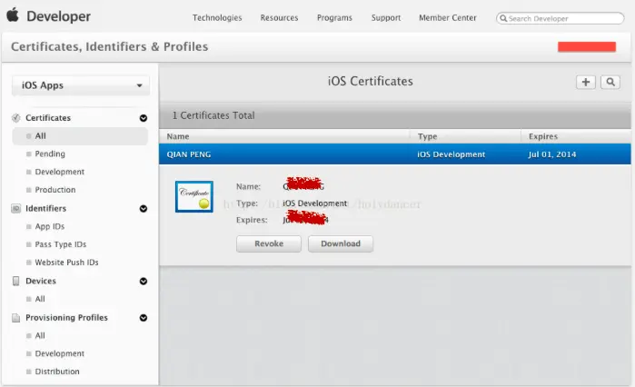Select Development under Provisioning Profiles
The height and width of the screenshot is (387, 635).
(60, 353)
